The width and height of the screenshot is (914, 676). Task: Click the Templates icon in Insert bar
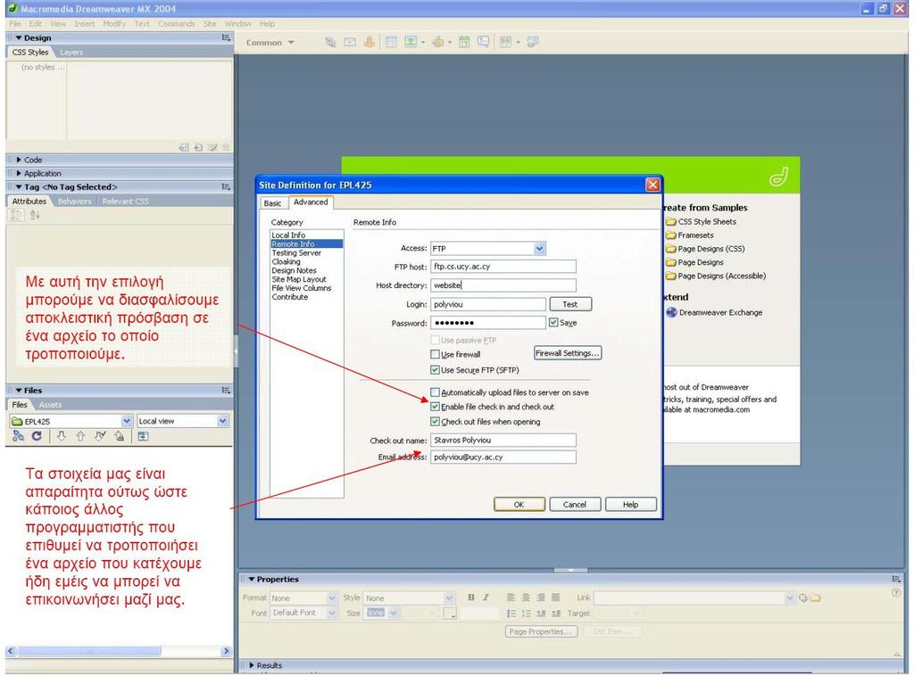505,42
